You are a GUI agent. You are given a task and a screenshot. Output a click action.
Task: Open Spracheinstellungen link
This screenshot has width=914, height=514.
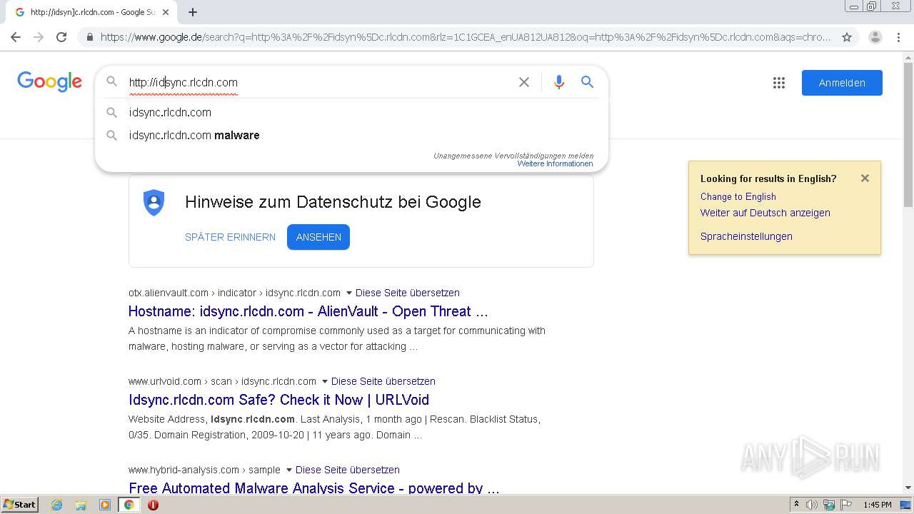[746, 236]
